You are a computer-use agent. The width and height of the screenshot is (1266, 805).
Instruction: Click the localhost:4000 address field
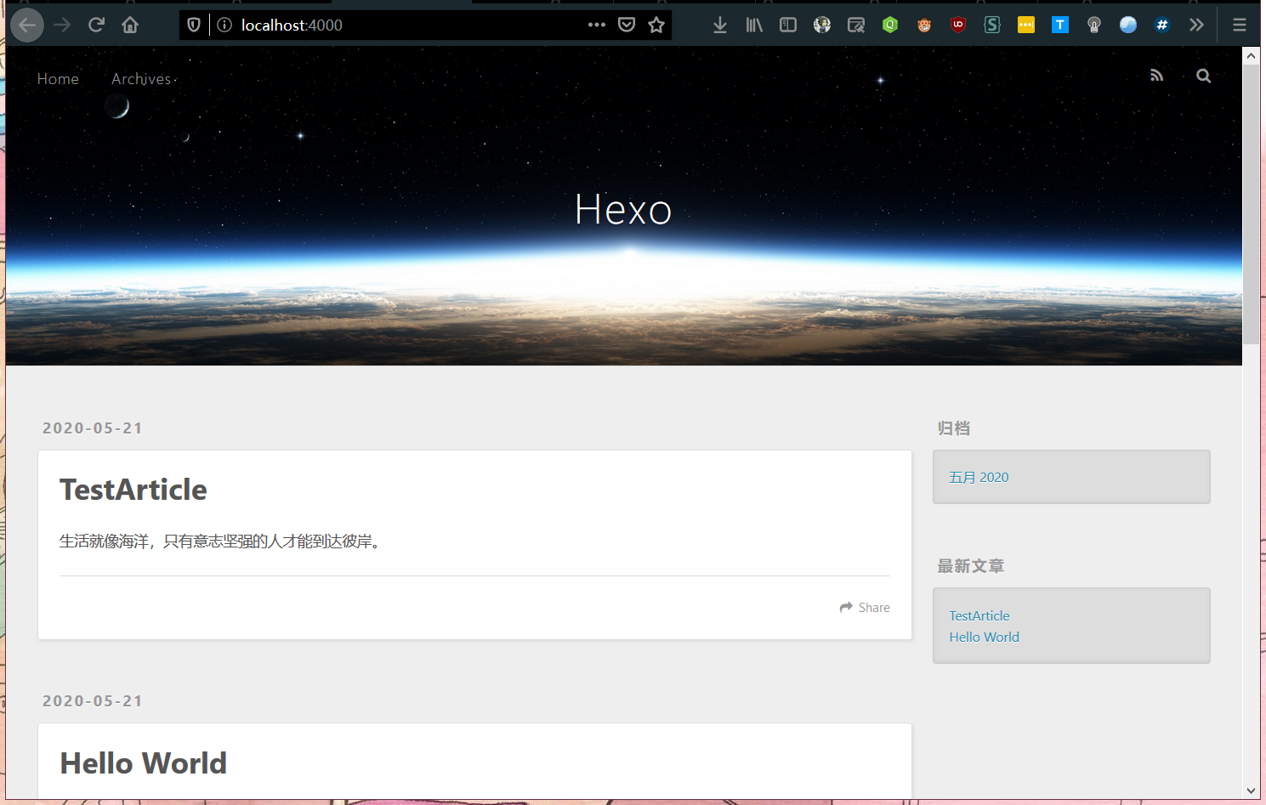(408, 25)
